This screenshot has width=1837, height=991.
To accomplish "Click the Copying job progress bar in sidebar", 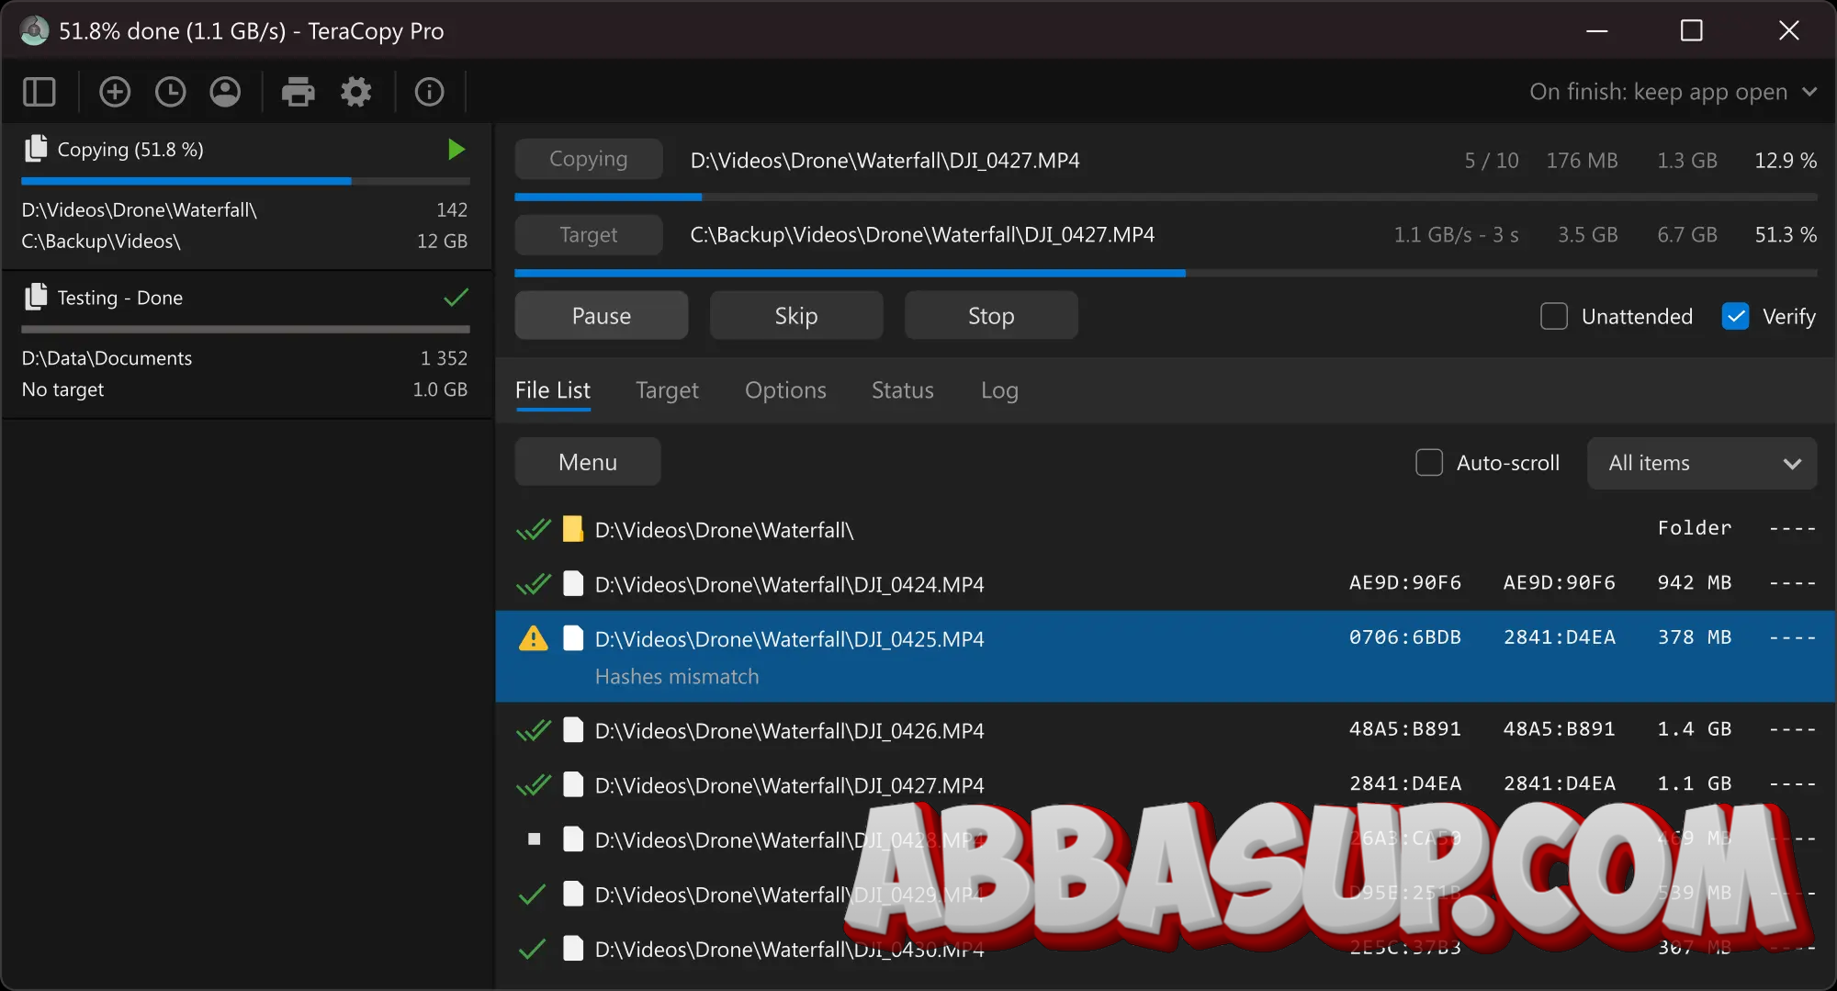I will (x=245, y=181).
